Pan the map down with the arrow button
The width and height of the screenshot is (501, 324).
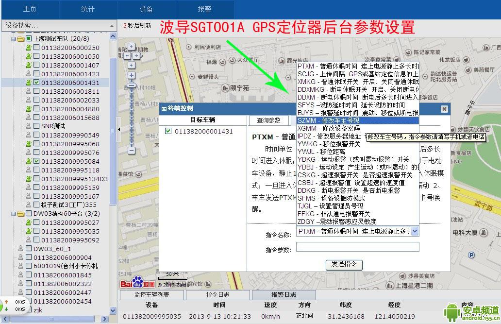132,65
